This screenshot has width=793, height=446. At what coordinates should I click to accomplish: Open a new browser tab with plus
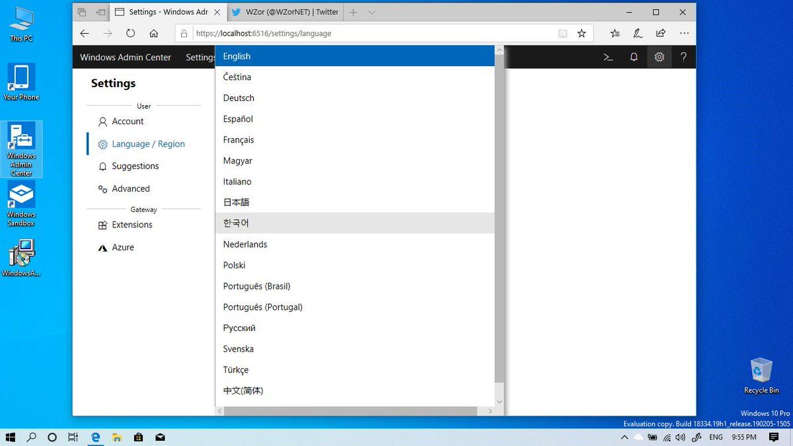pos(354,12)
